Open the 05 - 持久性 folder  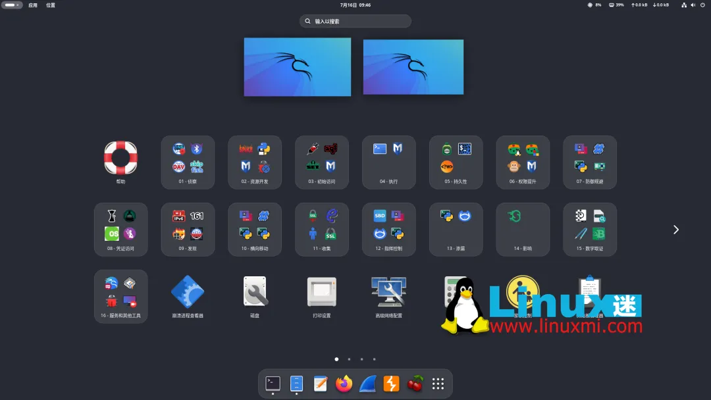tap(456, 162)
